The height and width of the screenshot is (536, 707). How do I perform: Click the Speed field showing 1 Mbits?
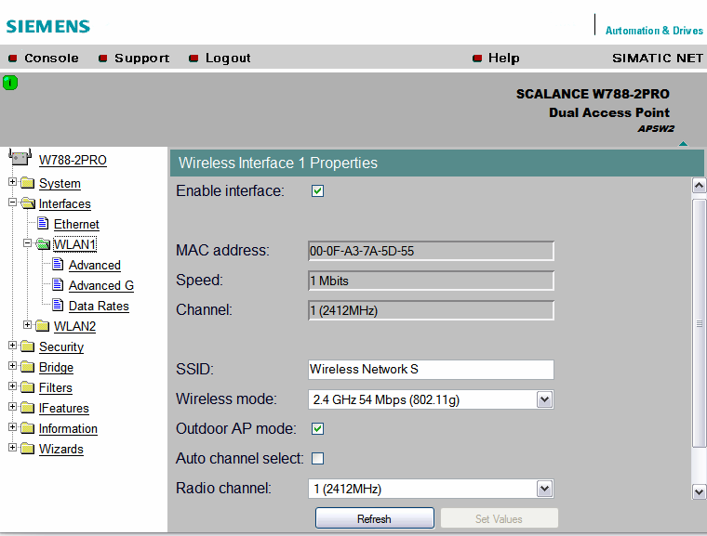click(431, 281)
